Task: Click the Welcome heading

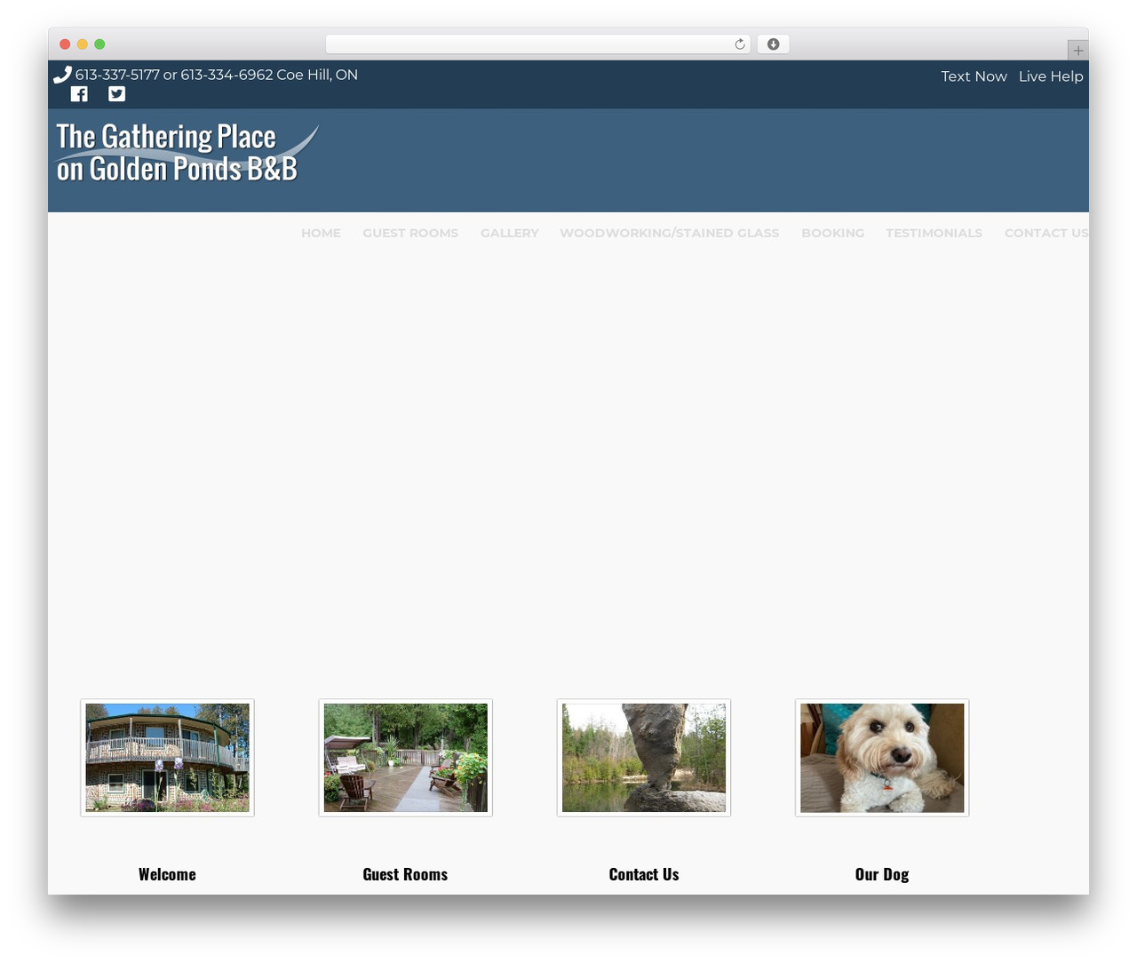Action: point(167,874)
